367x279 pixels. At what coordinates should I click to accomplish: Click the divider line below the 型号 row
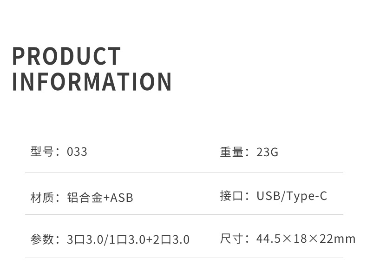(x=184, y=173)
